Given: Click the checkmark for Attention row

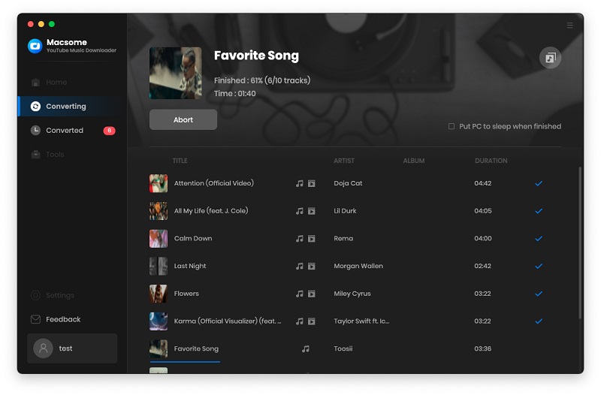Looking at the screenshot, I should (x=539, y=183).
